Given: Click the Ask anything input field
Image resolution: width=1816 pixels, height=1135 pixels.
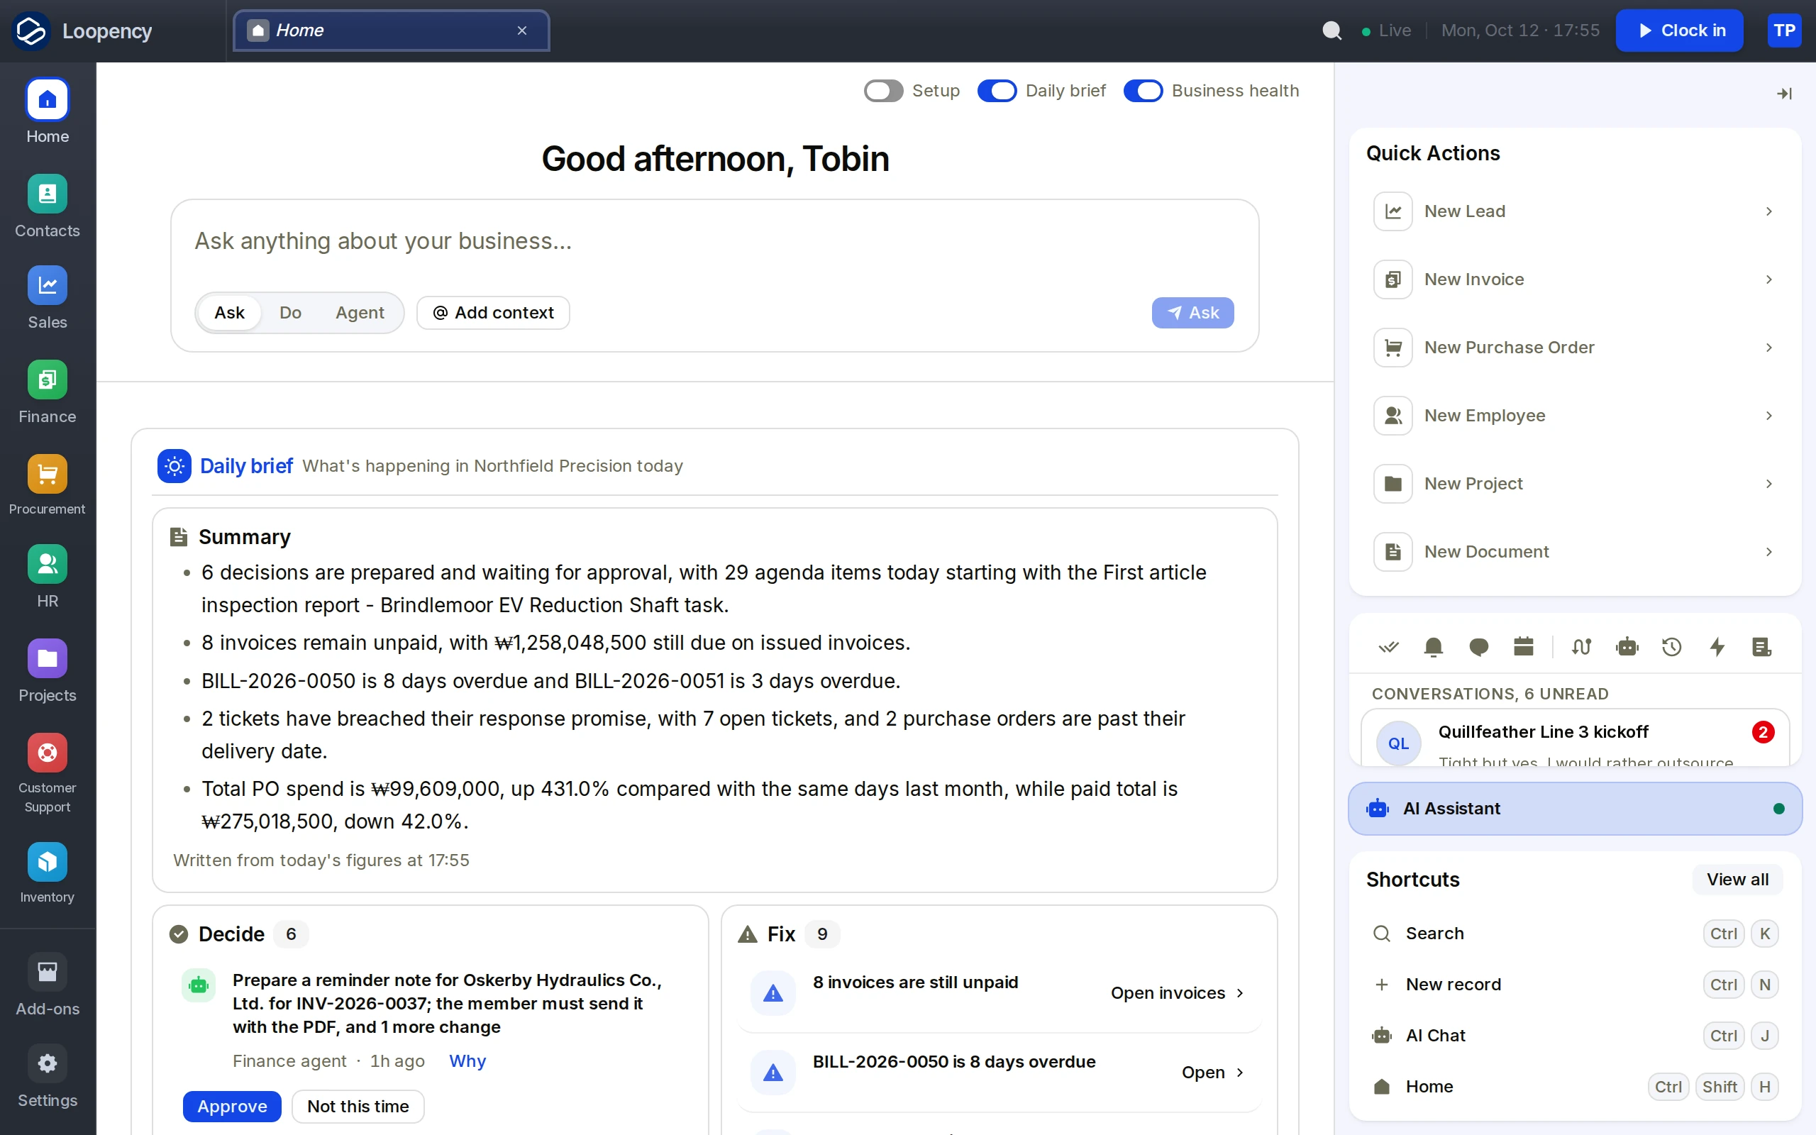Looking at the screenshot, I should point(713,241).
